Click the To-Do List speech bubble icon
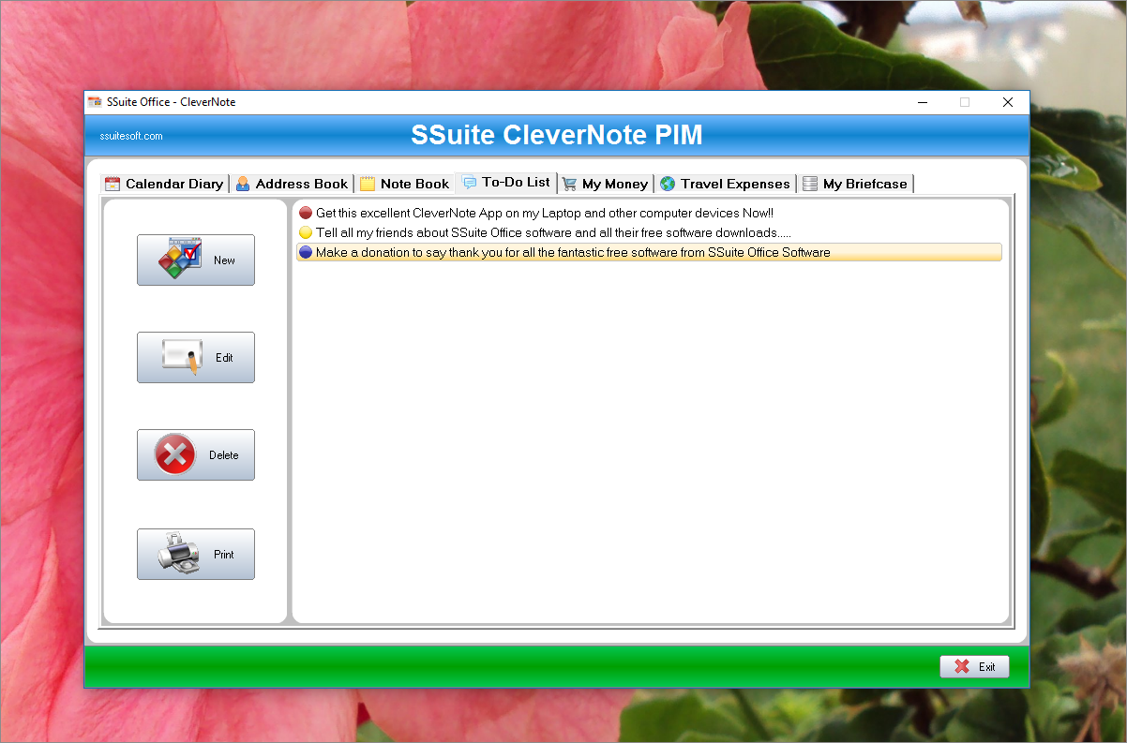Image resolution: width=1127 pixels, height=743 pixels. (x=470, y=182)
